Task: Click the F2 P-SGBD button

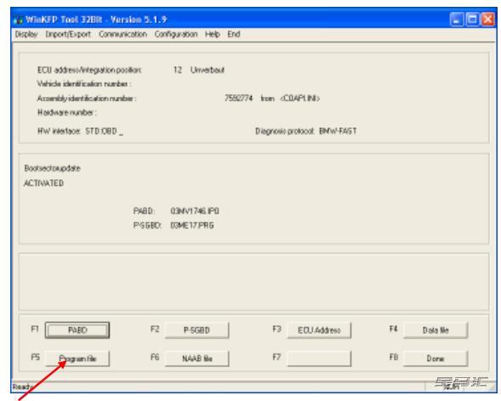Action: pyautogui.click(x=196, y=330)
